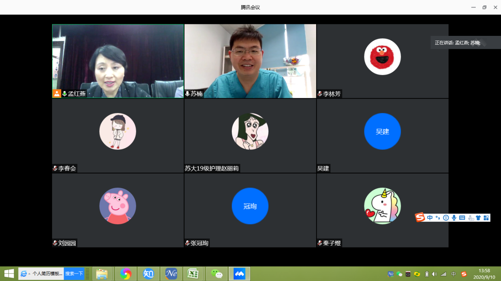Open File Explorer from the taskbar
This screenshot has width=501, height=281.
point(102,274)
